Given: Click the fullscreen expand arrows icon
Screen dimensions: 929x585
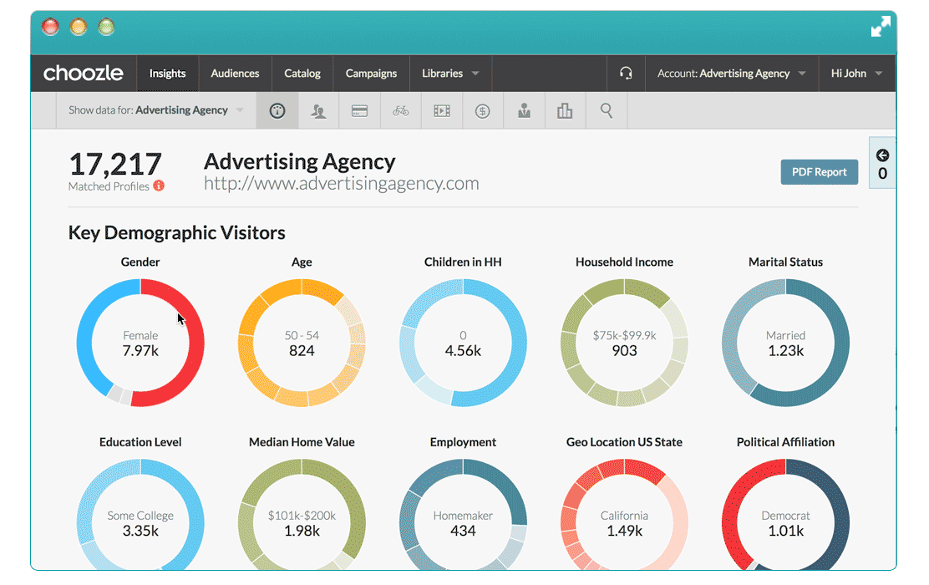Looking at the screenshot, I should click(x=881, y=27).
